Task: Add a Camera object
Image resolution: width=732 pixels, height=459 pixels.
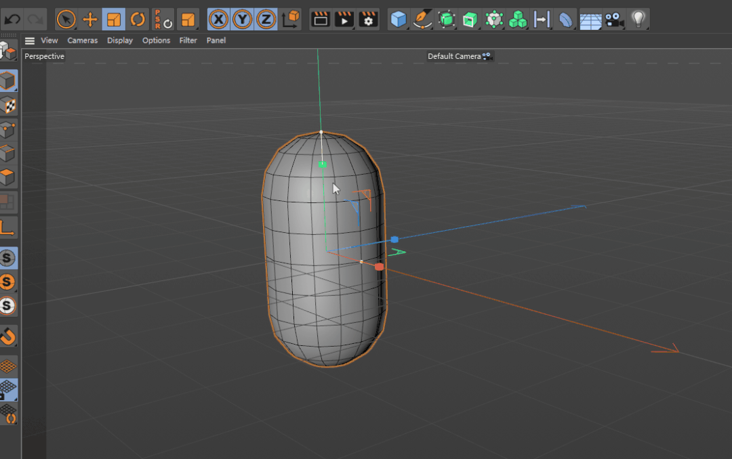Action: [614, 20]
